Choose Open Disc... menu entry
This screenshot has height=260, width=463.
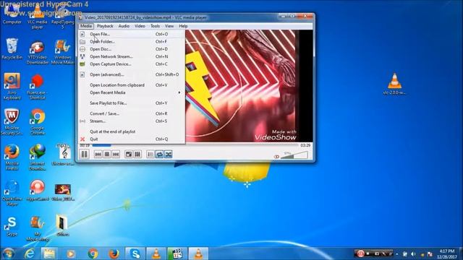click(x=132, y=49)
